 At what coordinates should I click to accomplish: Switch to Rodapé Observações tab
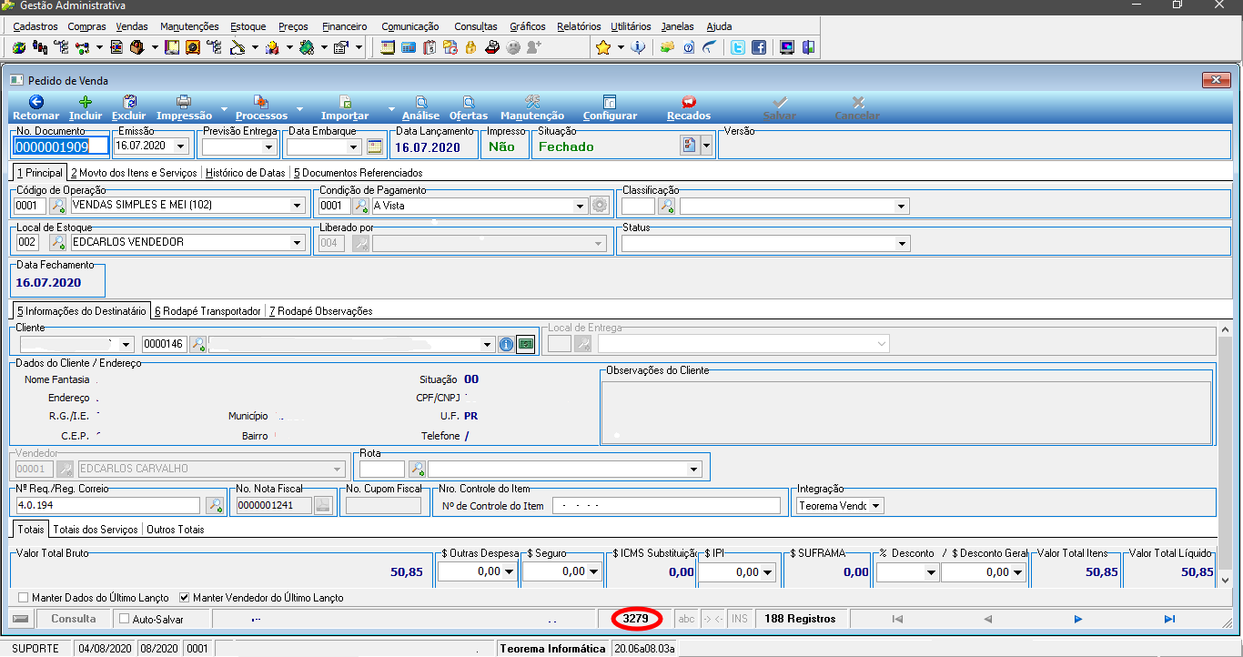pyautogui.click(x=320, y=311)
